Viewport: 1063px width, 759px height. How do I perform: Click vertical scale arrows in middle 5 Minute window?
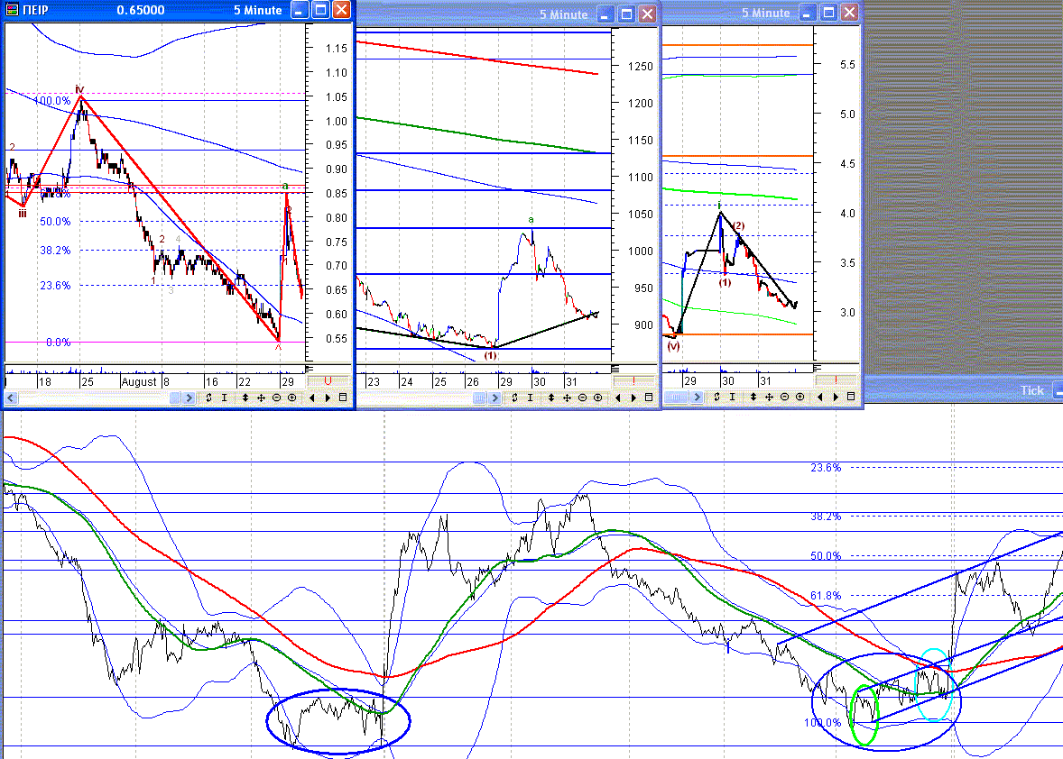(x=550, y=398)
